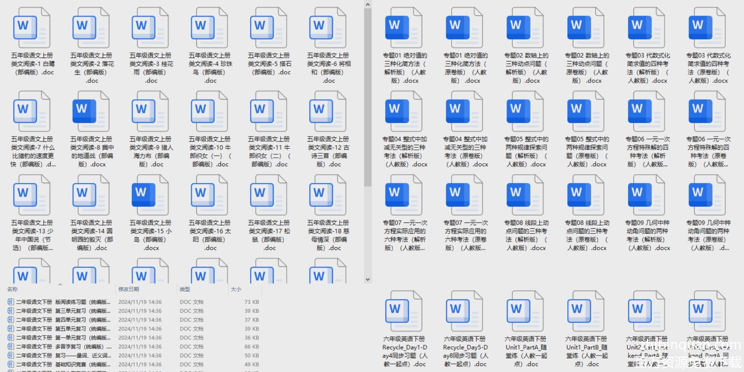This screenshot has height=372, width=744.
Task: Click the 专题05 规律探索 解析版 file icon
Action: click(525, 112)
